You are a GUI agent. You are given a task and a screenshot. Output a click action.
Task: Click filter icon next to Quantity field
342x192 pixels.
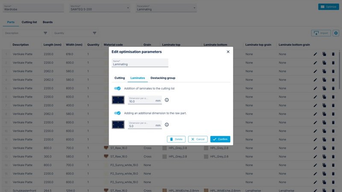(94, 33)
